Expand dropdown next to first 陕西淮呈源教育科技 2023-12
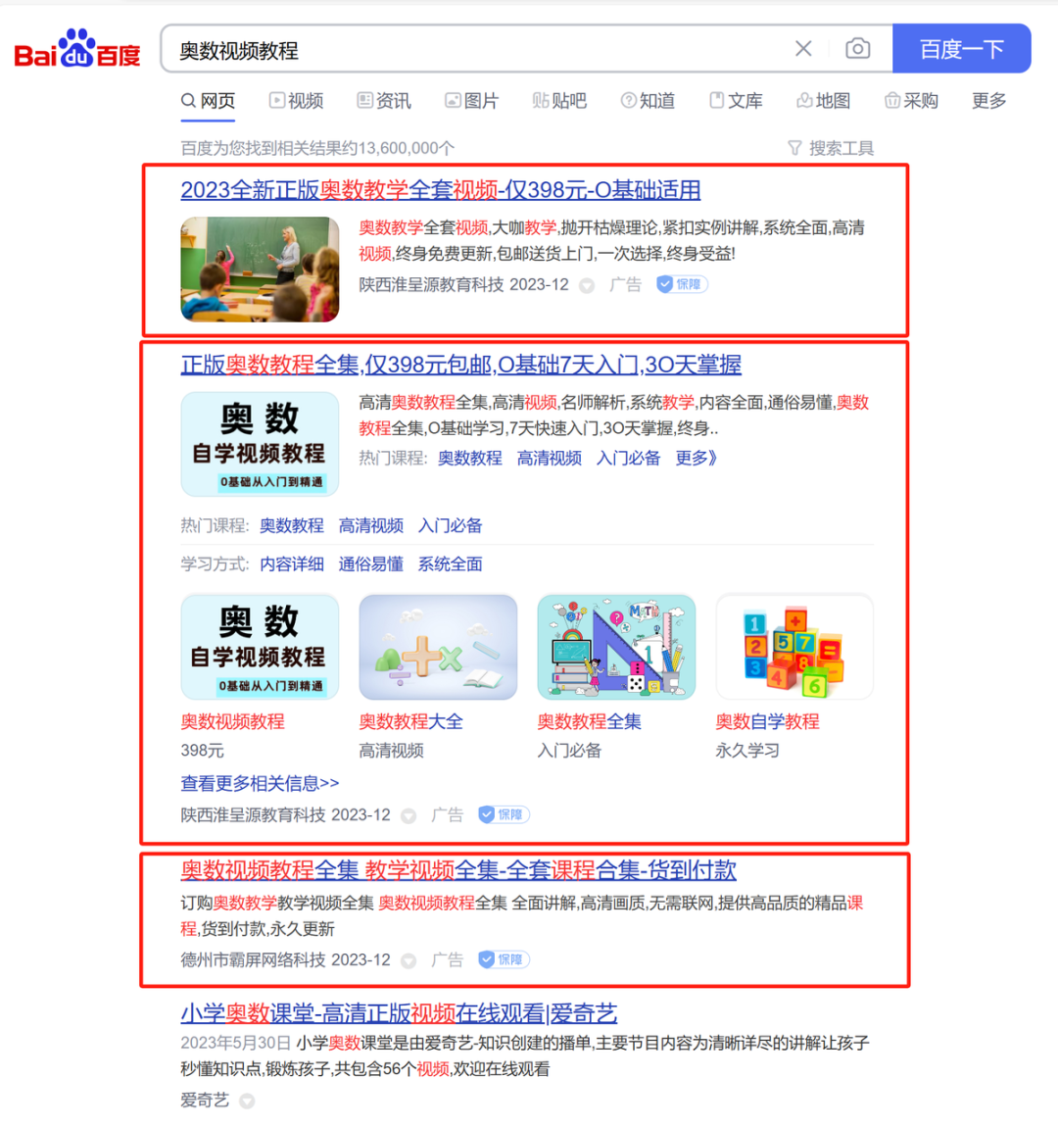The image size is (1058, 1127). 587,285
